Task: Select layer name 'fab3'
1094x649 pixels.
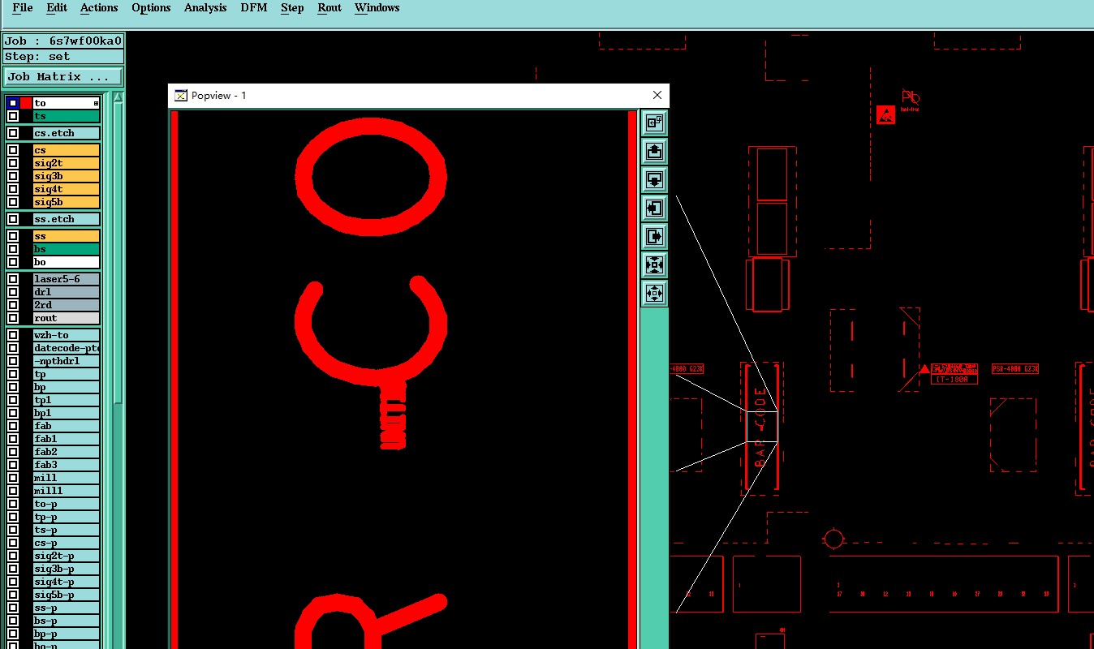Action: (66, 465)
